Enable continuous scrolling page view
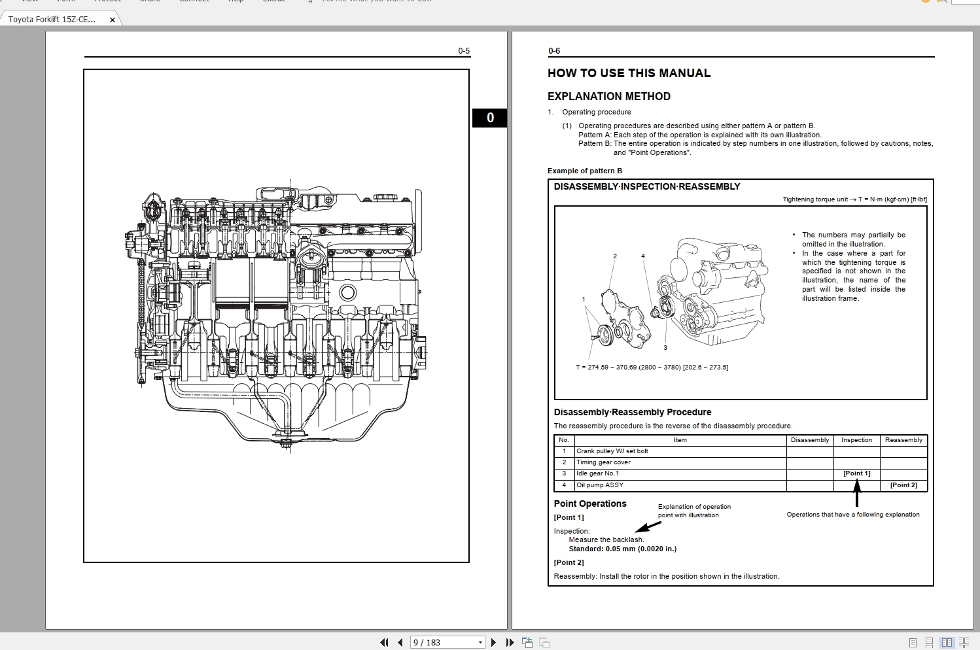 (x=929, y=642)
